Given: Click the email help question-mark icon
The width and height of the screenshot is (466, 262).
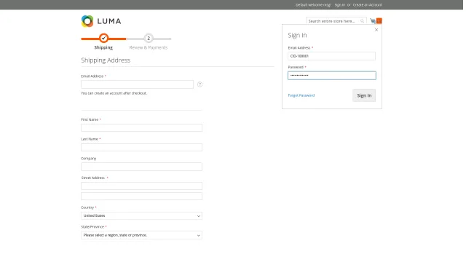Looking at the screenshot, I should [x=200, y=84].
